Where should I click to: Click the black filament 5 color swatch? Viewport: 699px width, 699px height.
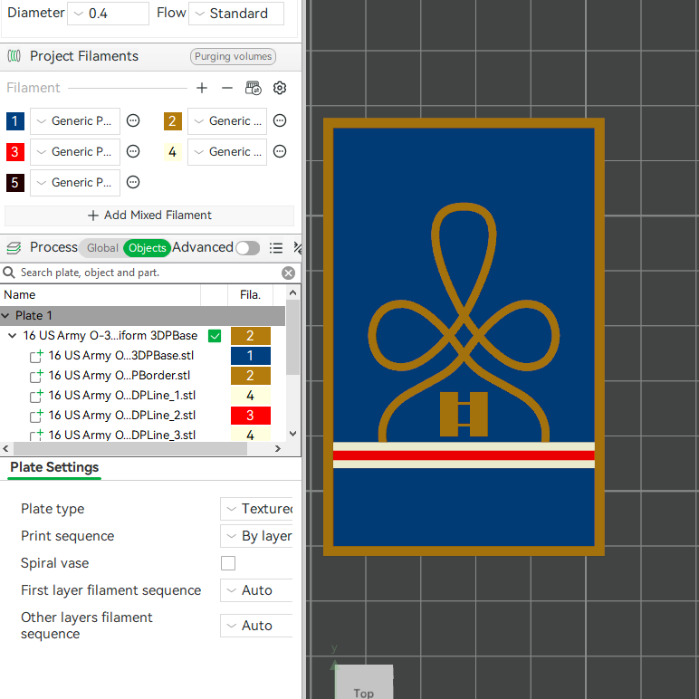point(14,182)
